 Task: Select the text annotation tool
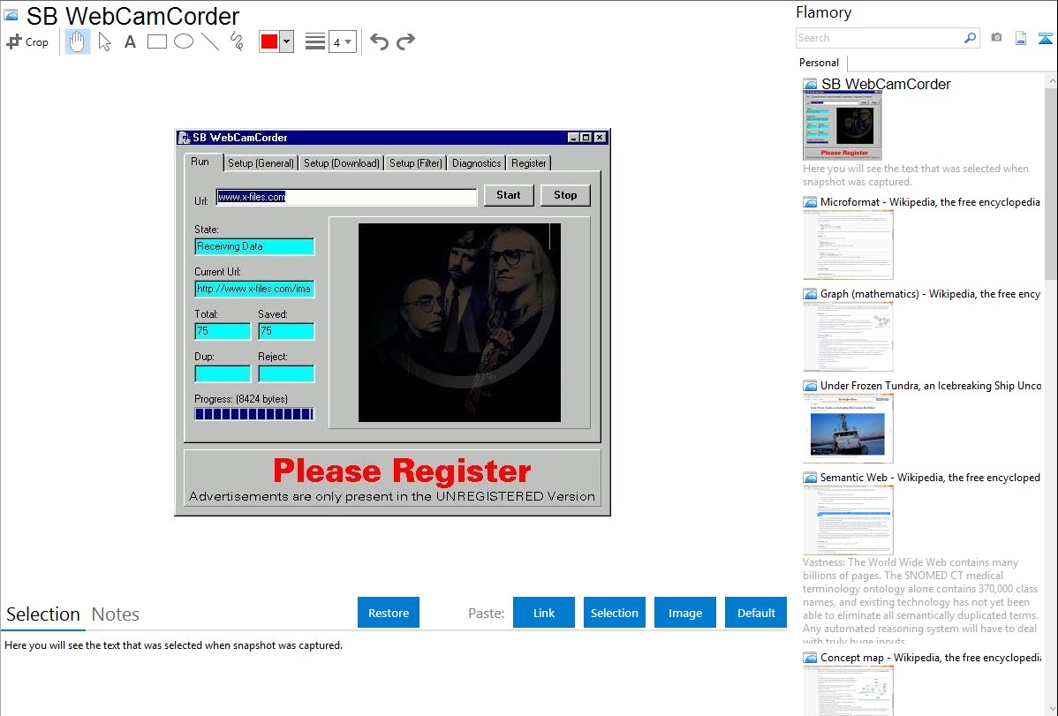(x=130, y=41)
